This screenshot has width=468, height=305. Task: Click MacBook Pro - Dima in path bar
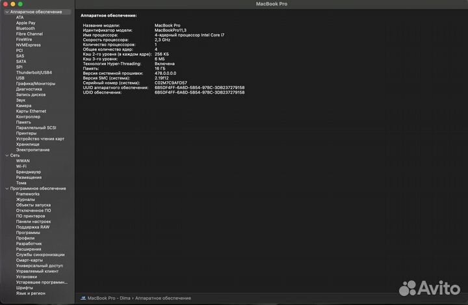pos(109,298)
